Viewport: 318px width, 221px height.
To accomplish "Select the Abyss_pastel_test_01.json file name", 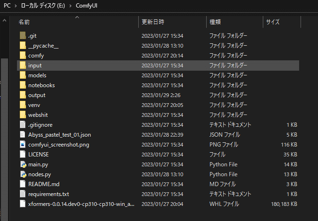I will click(59, 135).
